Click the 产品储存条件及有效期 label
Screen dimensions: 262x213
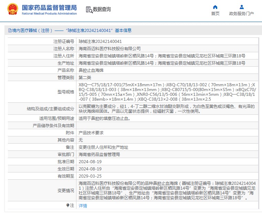(53, 126)
